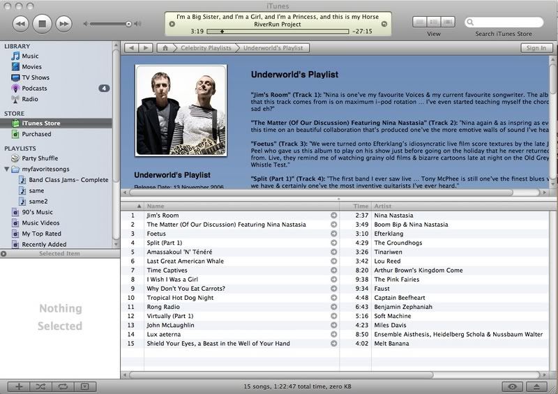The image size is (558, 394).
Task: Toggle the artwork viewer button at bottom
Action: coord(84,386)
